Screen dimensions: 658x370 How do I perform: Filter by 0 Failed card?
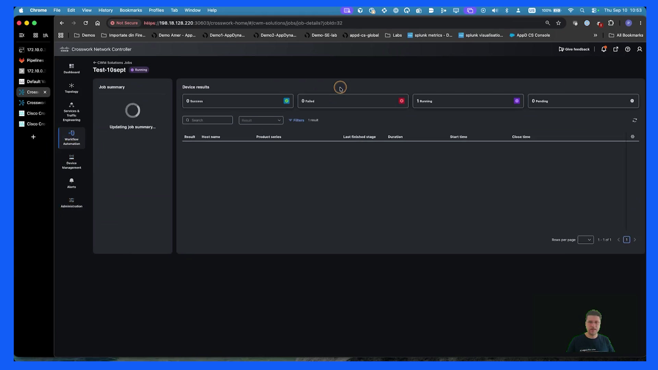point(353,101)
